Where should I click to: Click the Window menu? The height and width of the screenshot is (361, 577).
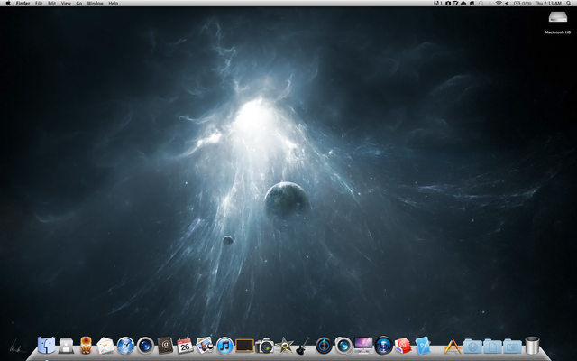pyautogui.click(x=95, y=4)
